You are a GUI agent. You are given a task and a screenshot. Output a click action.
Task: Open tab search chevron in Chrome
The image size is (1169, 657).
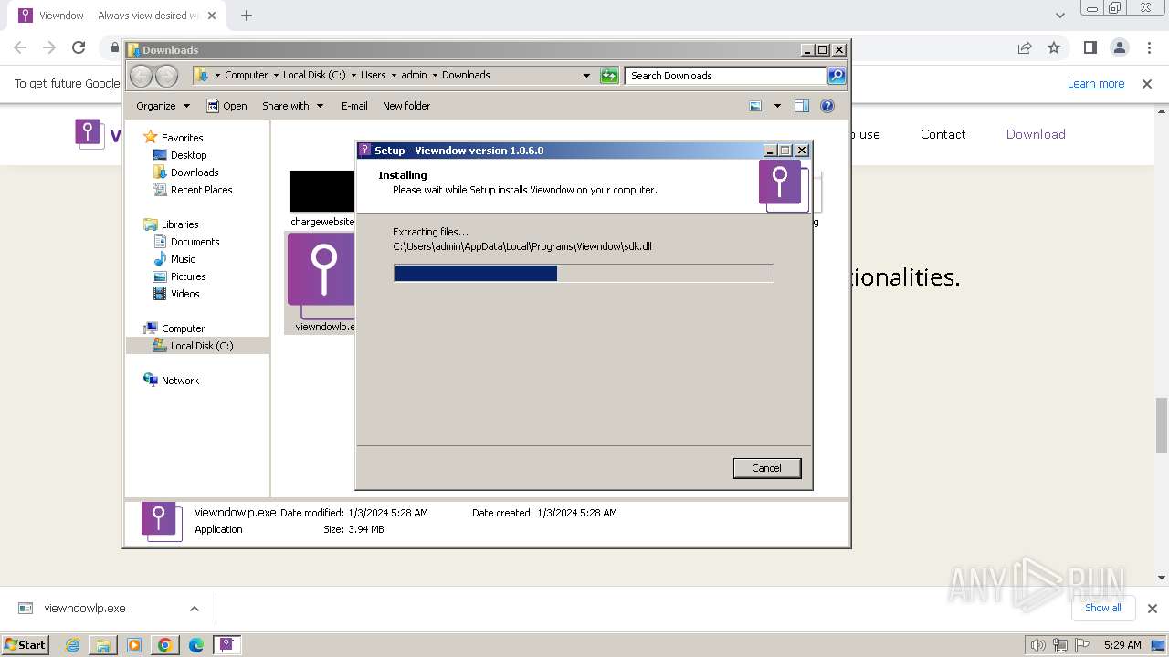[1059, 16]
